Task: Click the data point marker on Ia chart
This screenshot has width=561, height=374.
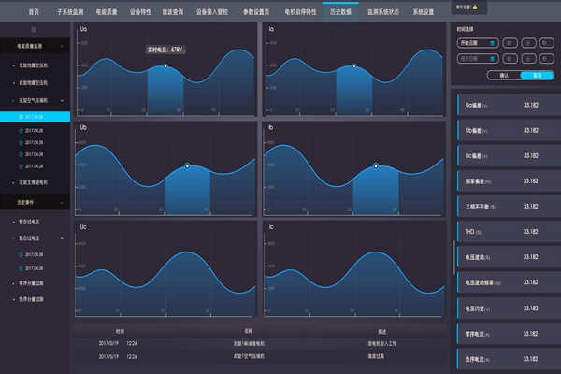Action: (354, 66)
